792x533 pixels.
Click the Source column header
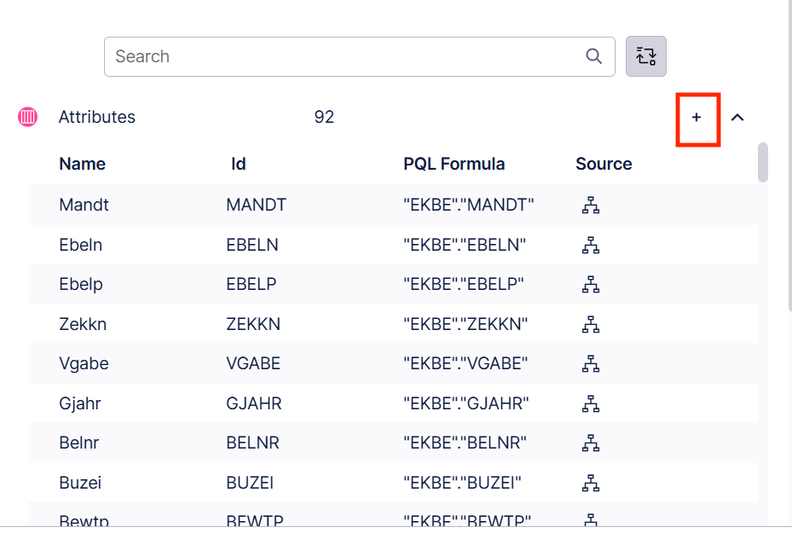point(604,164)
